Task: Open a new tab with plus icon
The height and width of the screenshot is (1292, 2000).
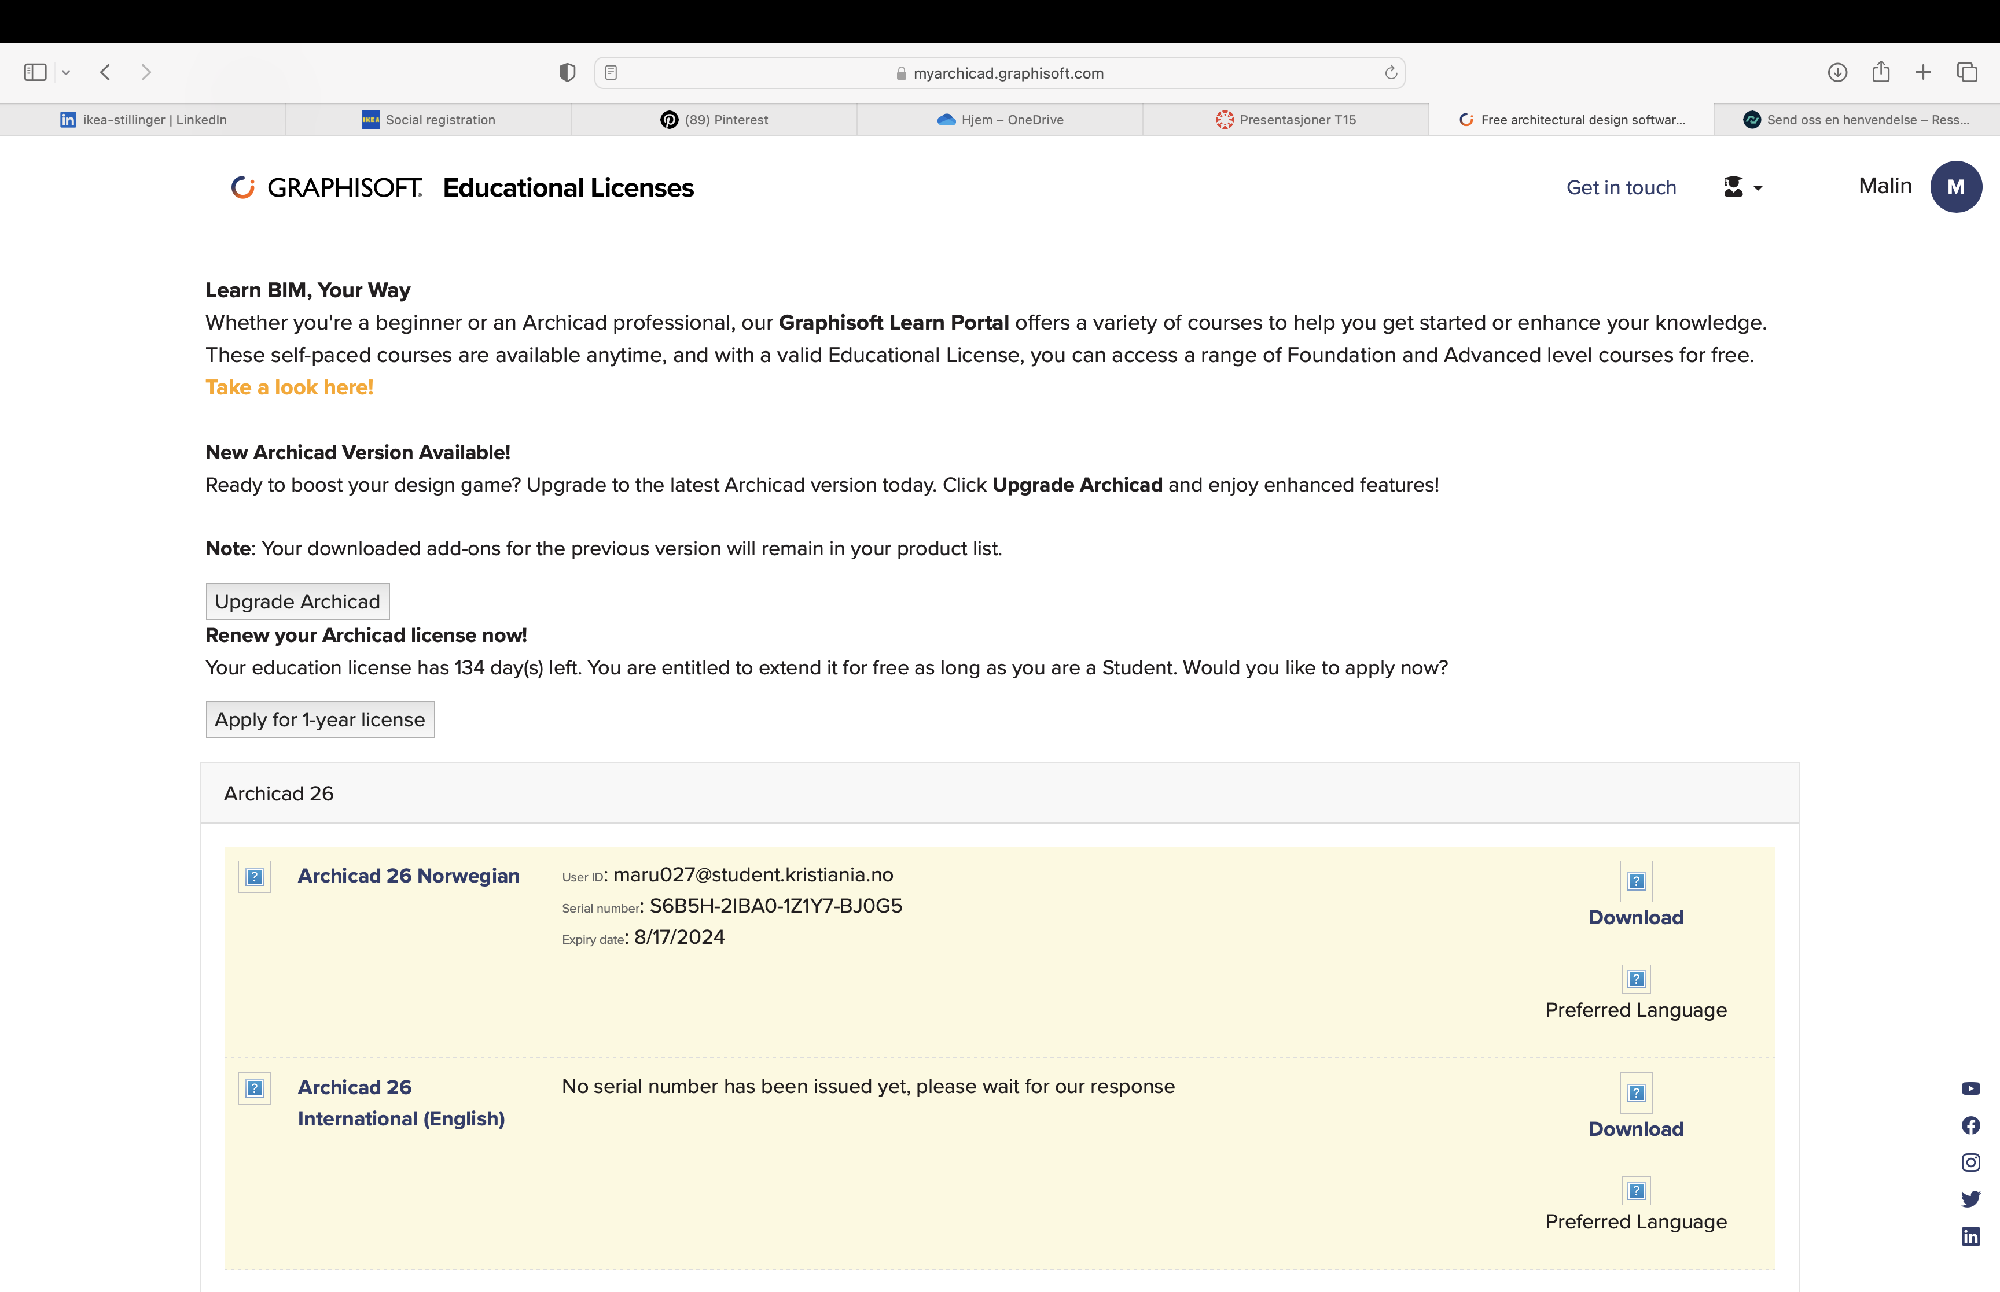Action: [x=1923, y=72]
